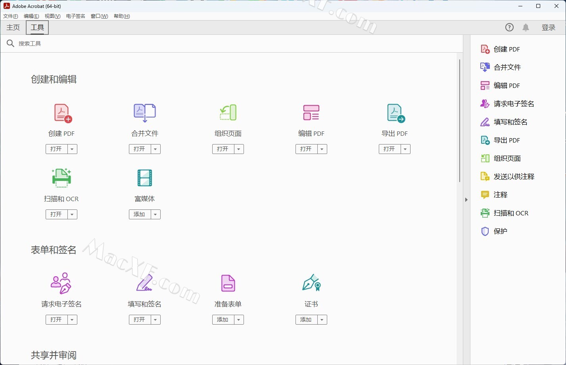The width and height of the screenshot is (566, 365).
Task: Expand the dropdown arrow under 导出 PDF
Action: click(405, 149)
